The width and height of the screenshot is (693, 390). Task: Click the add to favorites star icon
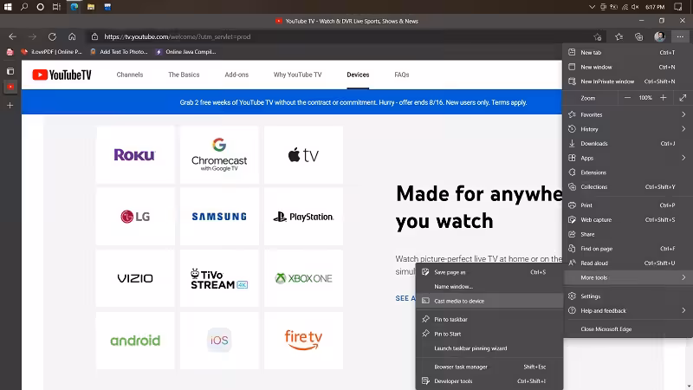coord(598,36)
